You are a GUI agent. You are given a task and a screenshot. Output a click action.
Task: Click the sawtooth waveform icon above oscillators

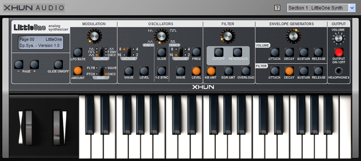151,31
